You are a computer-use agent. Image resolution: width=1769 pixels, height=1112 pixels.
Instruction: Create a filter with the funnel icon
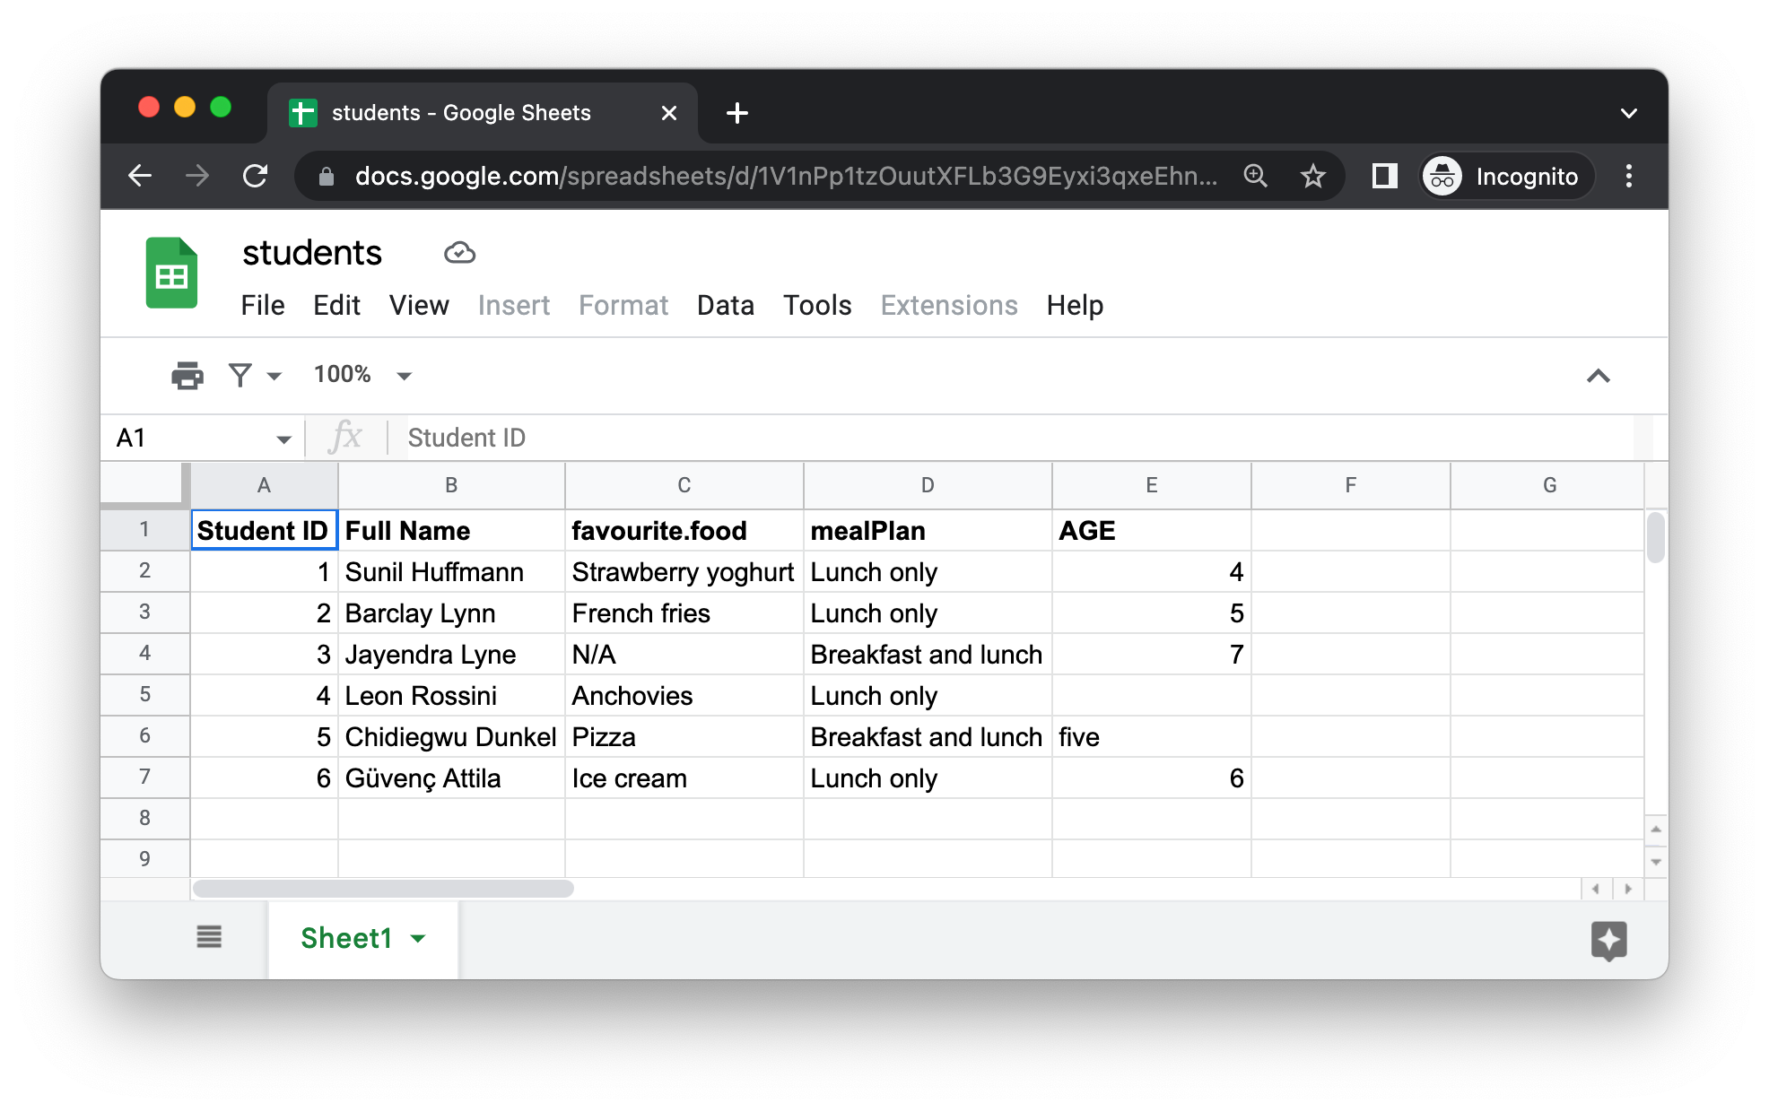(x=239, y=375)
